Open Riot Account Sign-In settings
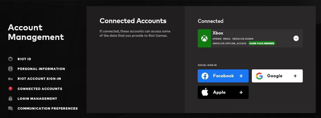 click(39, 79)
